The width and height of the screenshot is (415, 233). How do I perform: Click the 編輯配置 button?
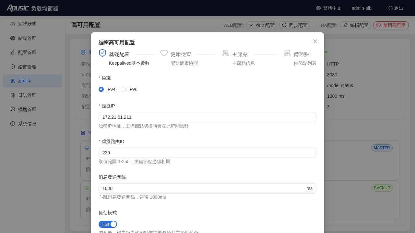pos(356,25)
